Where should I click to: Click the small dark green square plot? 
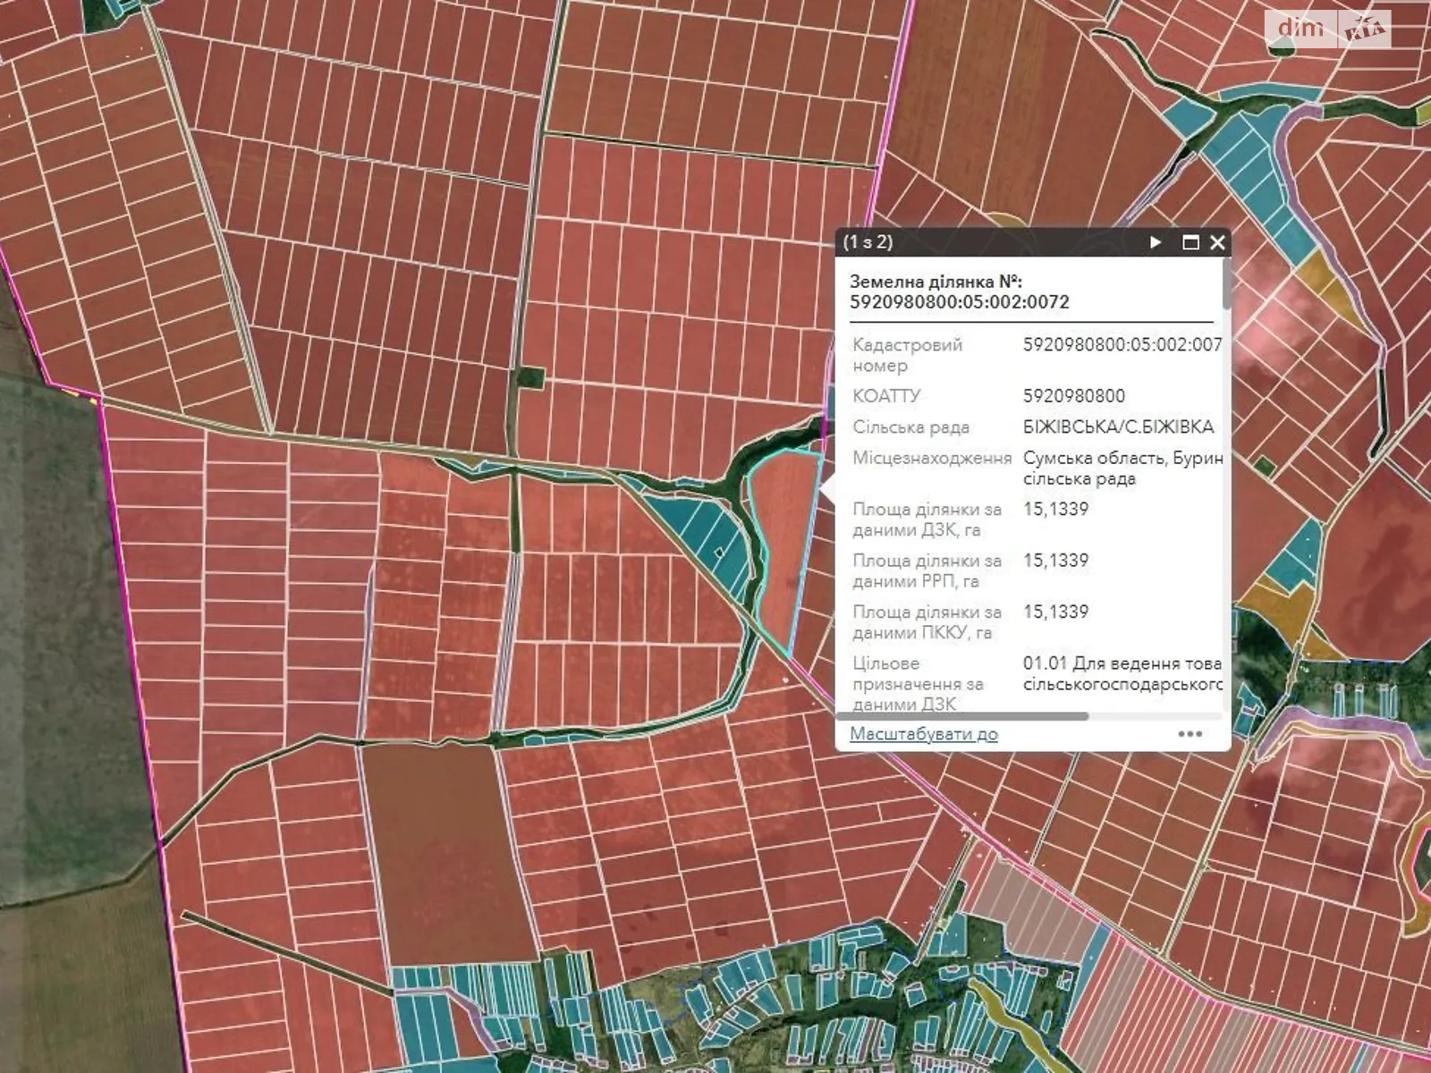(x=530, y=378)
